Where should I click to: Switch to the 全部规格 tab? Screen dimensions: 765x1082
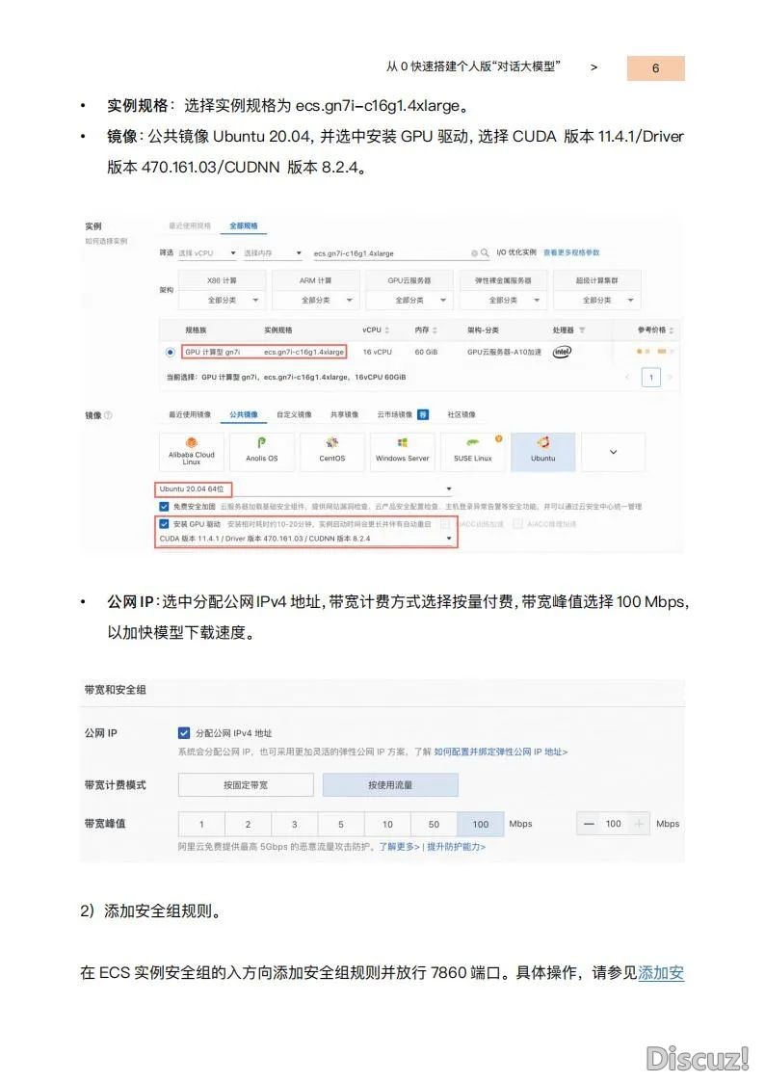(x=244, y=226)
